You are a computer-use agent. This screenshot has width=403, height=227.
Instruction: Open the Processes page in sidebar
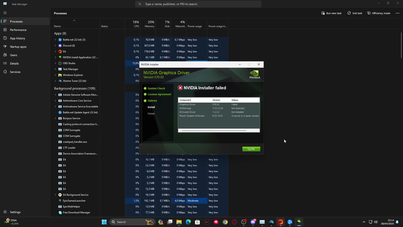pyautogui.click(x=25, y=21)
